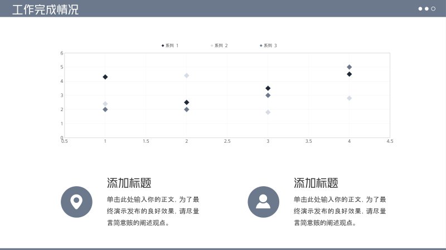
Task: Click the x-axis label 1.5
Action: [146, 141]
